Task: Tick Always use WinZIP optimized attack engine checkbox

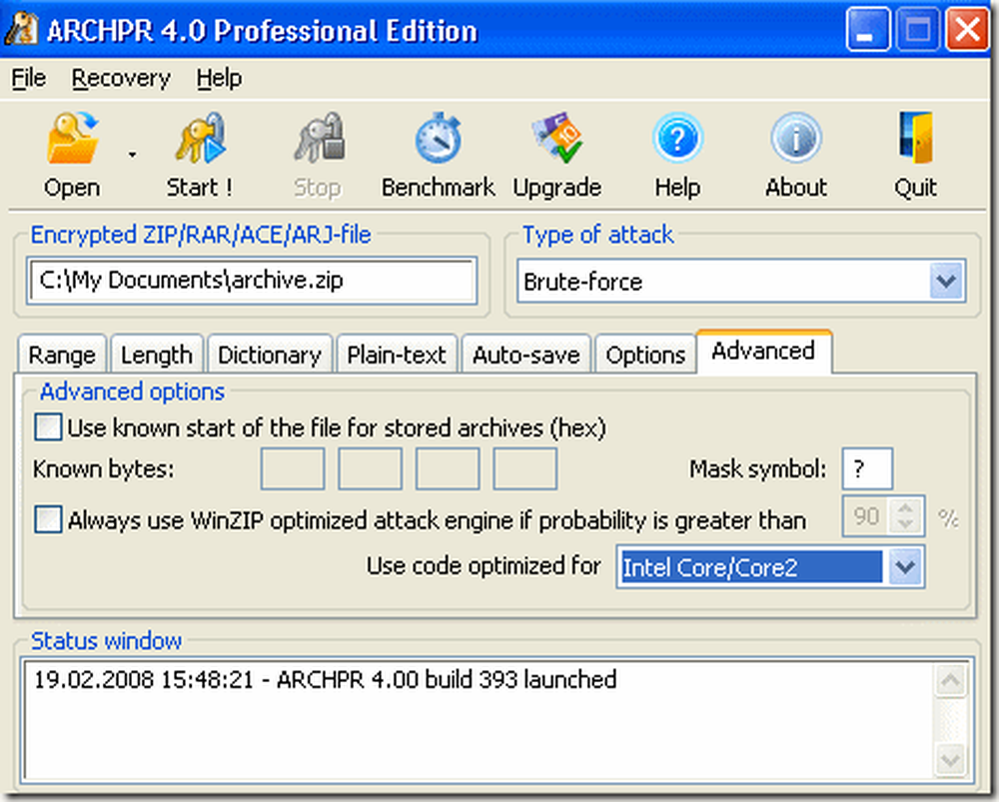Action: coord(48,519)
